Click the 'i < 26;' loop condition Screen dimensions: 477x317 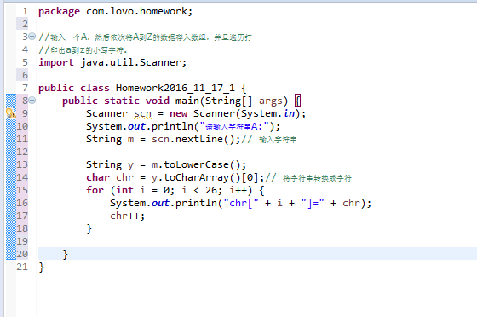coord(202,190)
